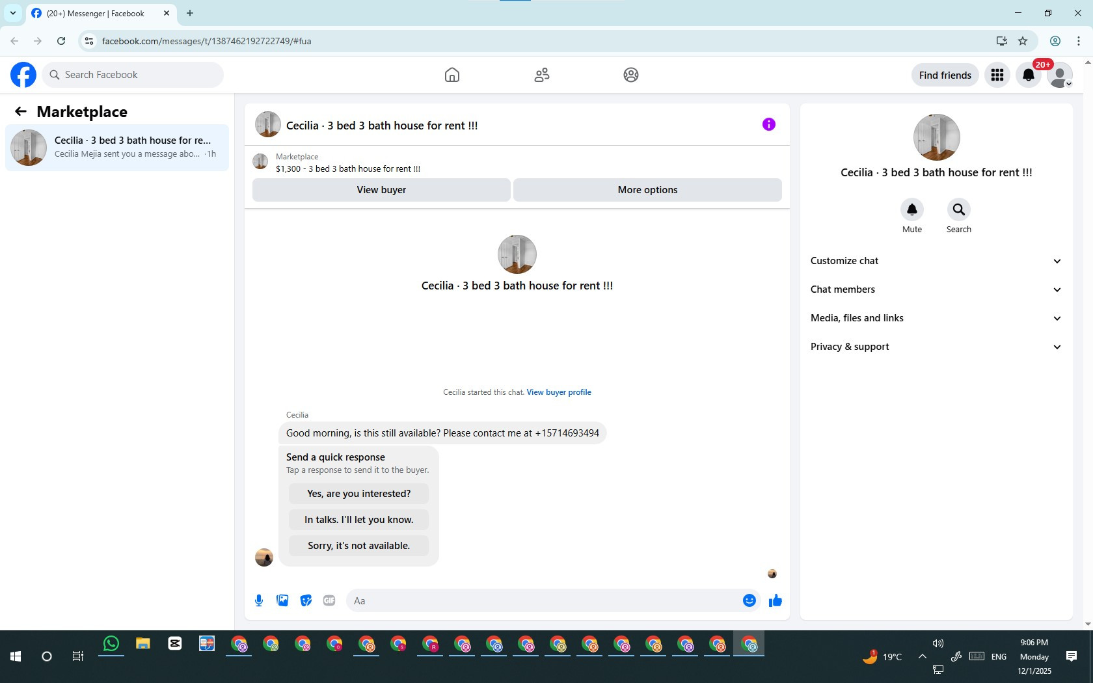Expand the Chat members section
Image resolution: width=1093 pixels, height=683 pixels.
point(936,289)
